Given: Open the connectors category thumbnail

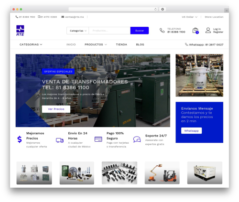Looking at the screenshot, I should click(x=119, y=173).
